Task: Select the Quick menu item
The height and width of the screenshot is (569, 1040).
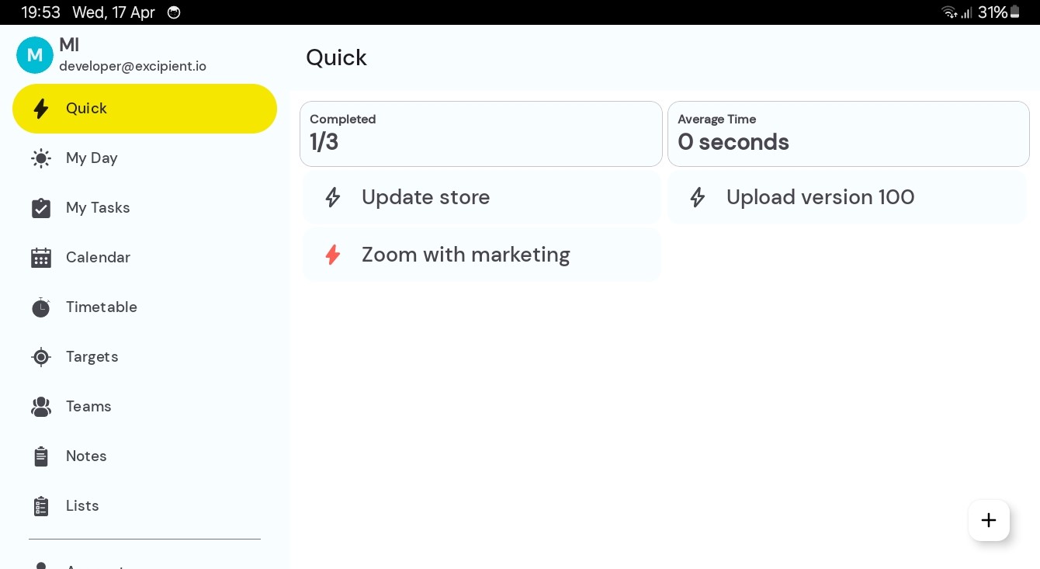Action: pyautogui.click(x=144, y=109)
